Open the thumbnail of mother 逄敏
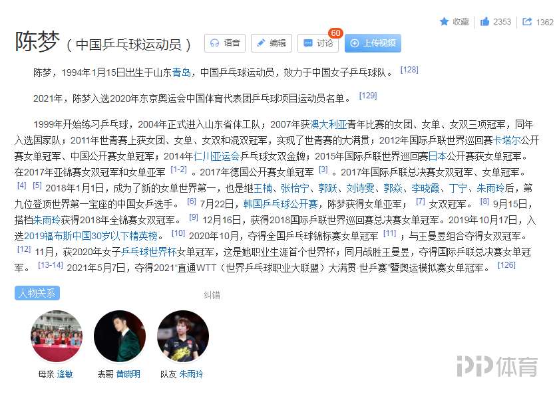 (x=57, y=336)
